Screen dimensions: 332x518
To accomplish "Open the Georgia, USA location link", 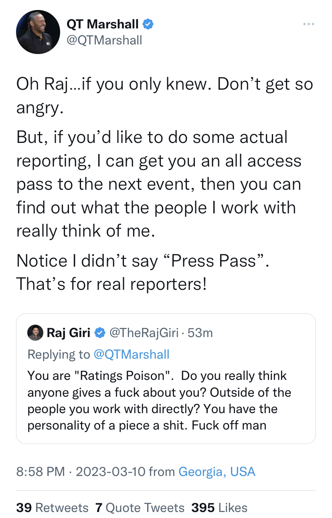I will pos(217,472).
